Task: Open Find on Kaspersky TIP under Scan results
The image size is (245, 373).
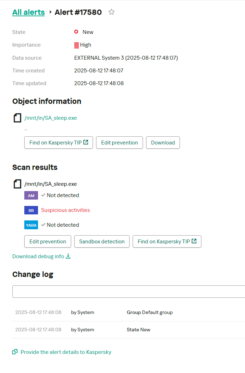Action: point(167,242)
